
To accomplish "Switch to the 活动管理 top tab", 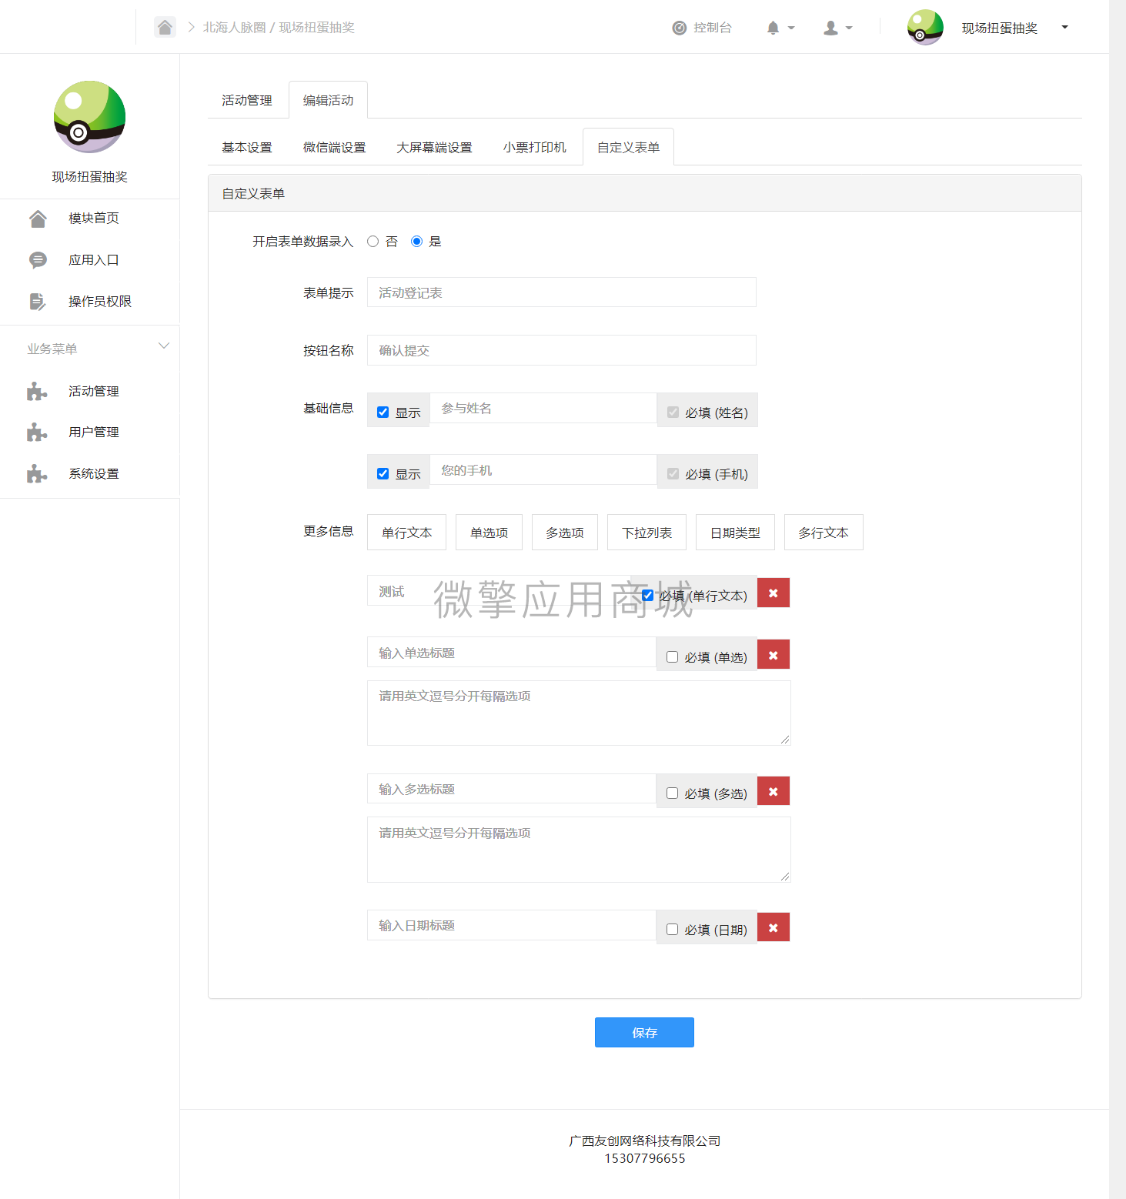I will pyautogui.click(x=247, y=100).
